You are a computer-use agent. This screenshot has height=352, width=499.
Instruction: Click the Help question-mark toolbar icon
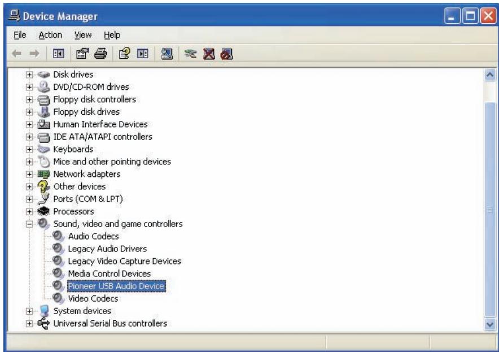tap(124, 54)
